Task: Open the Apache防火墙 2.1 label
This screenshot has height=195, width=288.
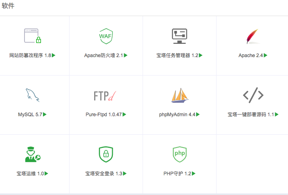Action: coord(104,55)
